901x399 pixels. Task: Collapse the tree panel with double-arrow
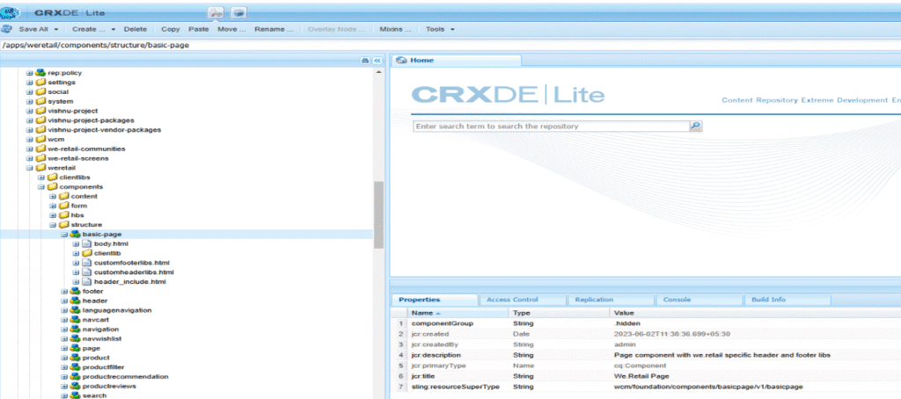(377, 61)
